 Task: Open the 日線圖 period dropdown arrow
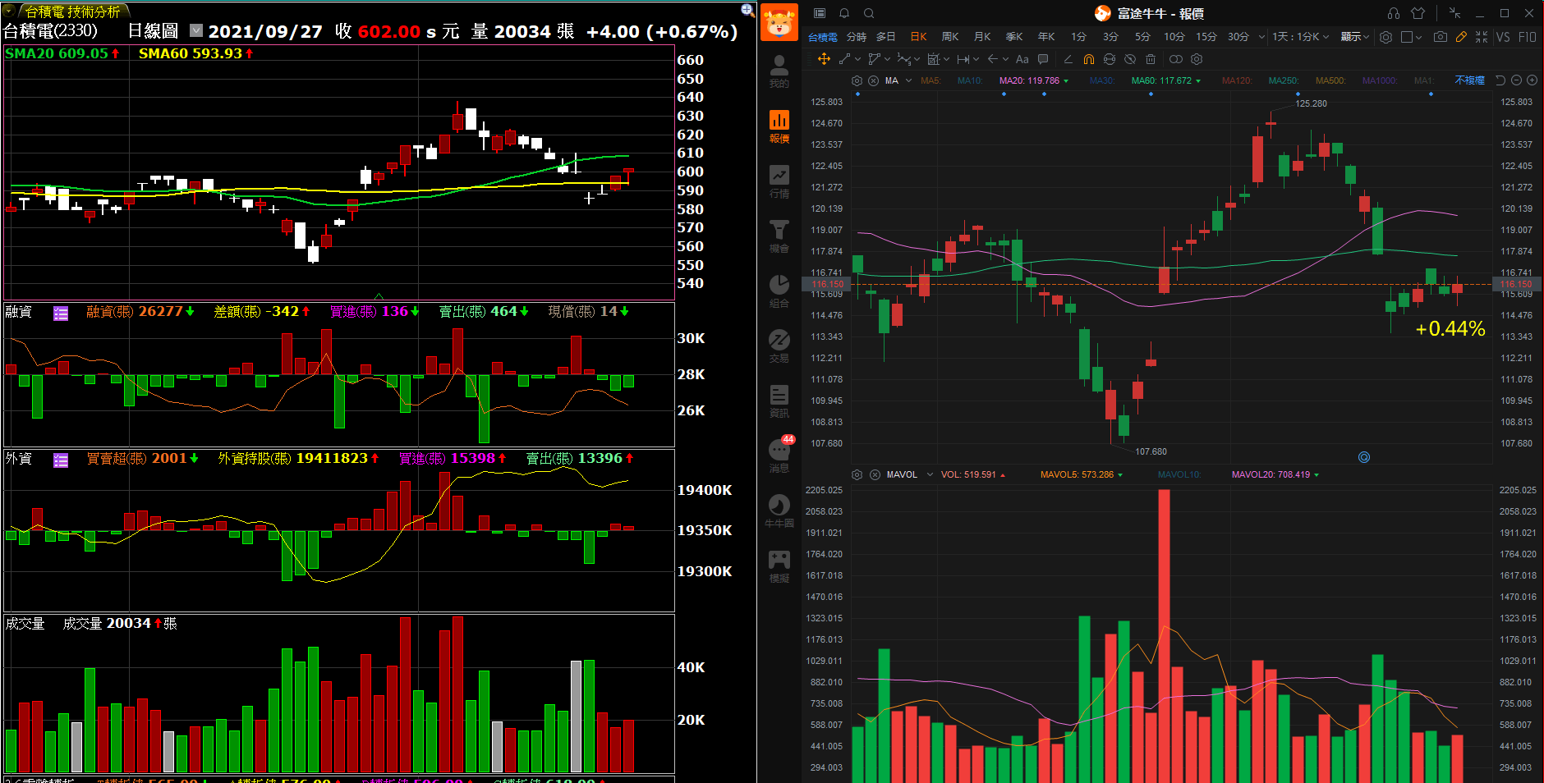point(196,30)
